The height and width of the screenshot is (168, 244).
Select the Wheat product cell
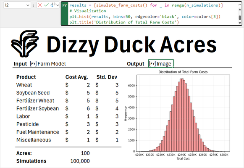[24, 85]
